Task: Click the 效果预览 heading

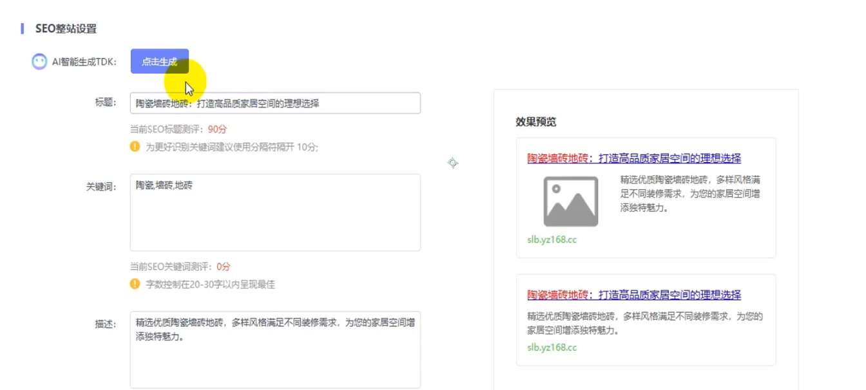Action: 535,122
